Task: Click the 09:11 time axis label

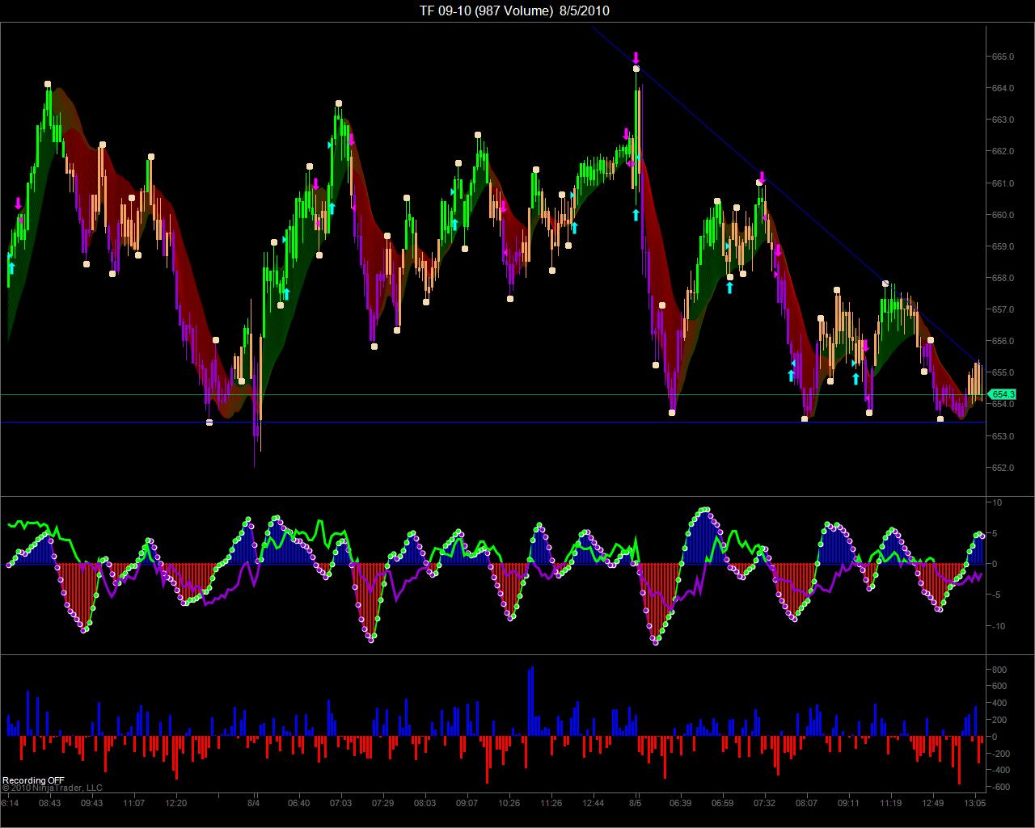Action: [848, 804]
